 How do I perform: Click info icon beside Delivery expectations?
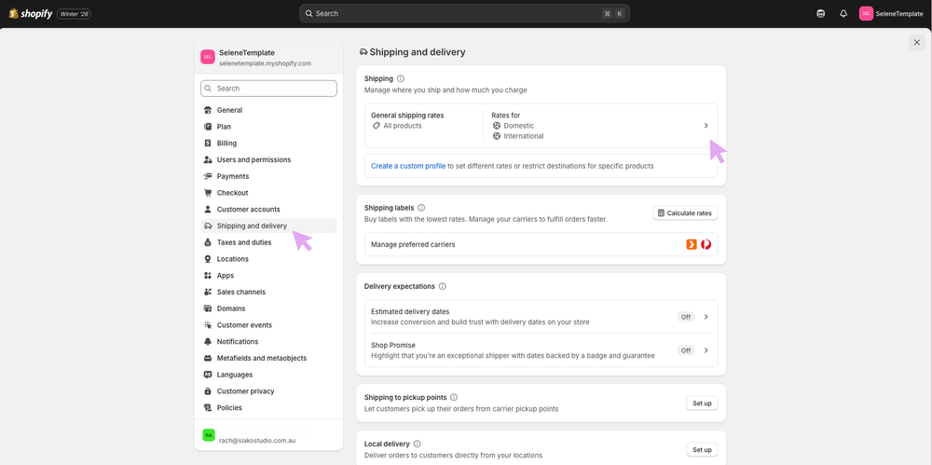point(443,287)
